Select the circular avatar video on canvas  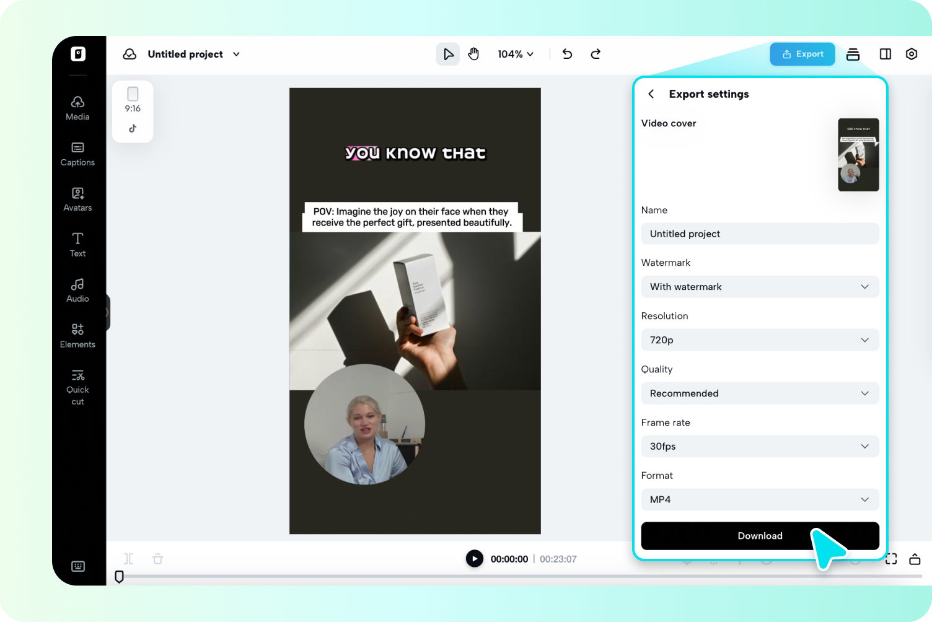[x=365, y=424]
